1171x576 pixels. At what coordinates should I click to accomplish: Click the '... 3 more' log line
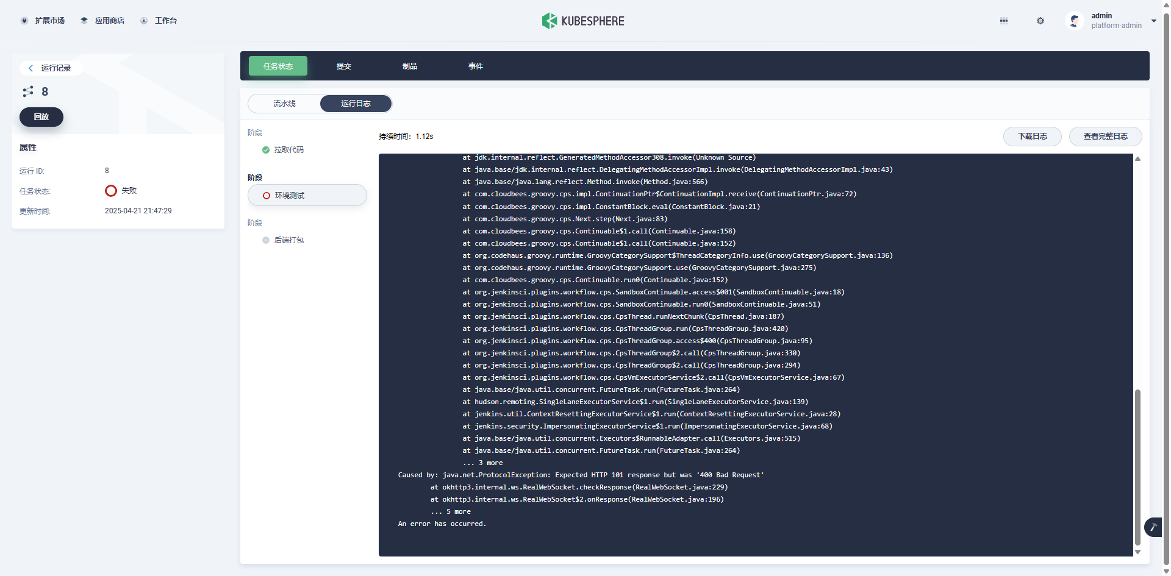[x=482, y=463]
